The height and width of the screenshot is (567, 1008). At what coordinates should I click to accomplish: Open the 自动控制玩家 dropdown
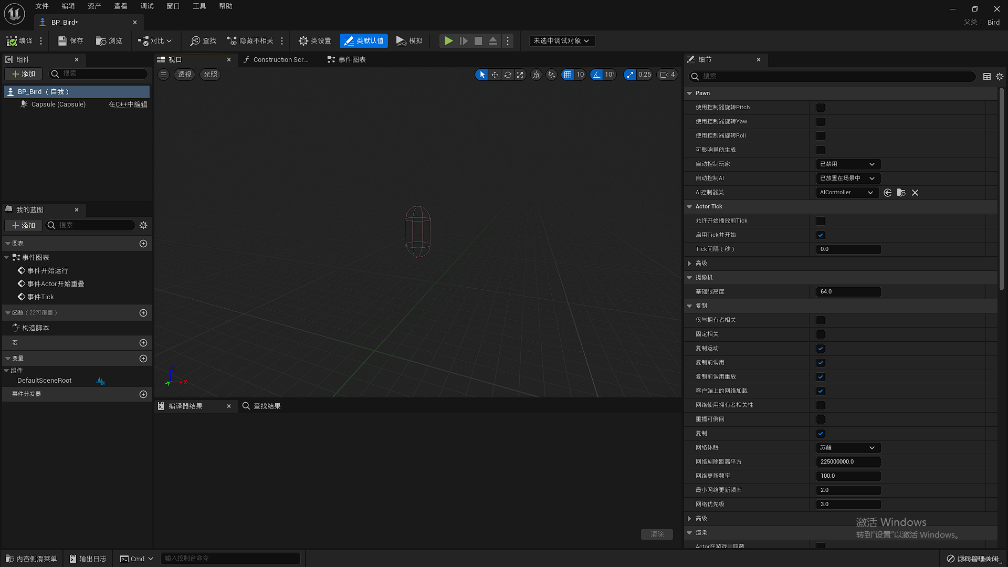[847, 164]
